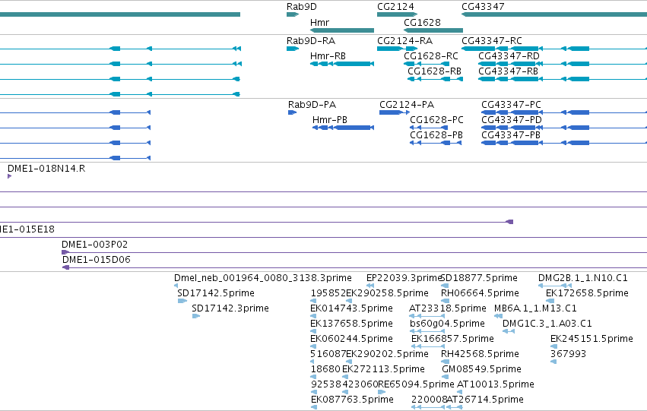
Task: Select the Rab9D gene arrow
Action: pos(293,14)
